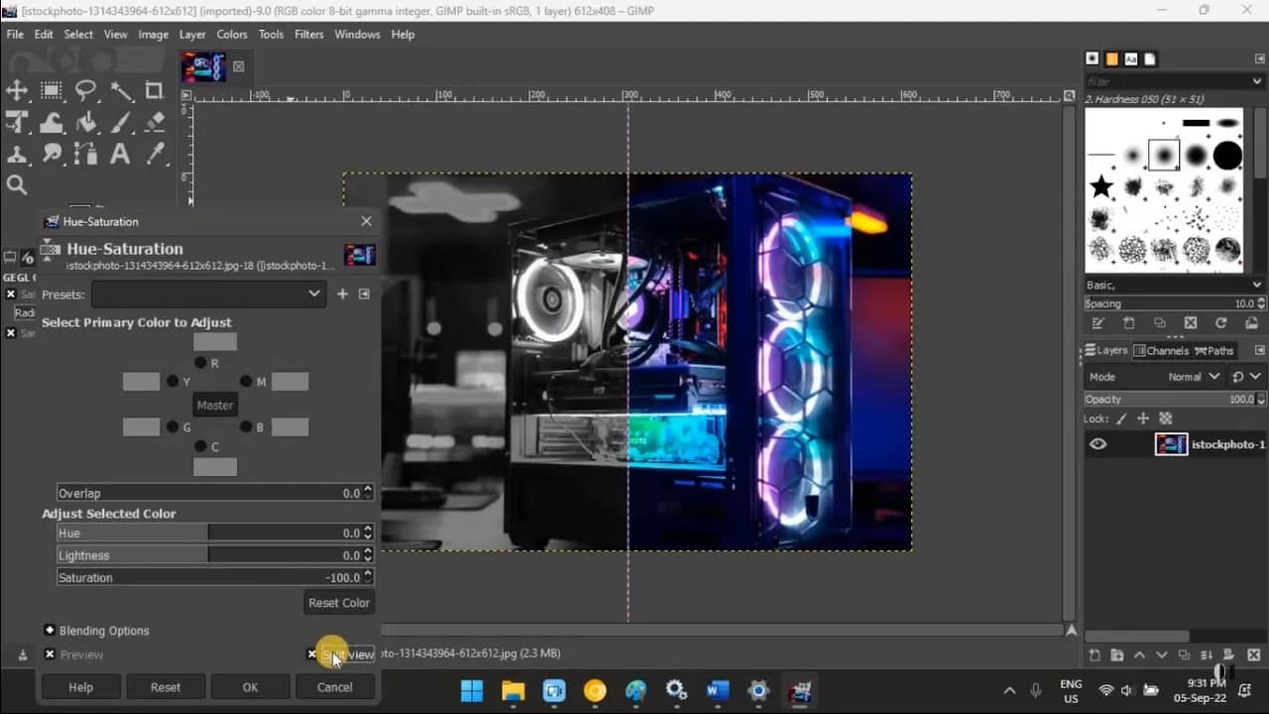Select the Move tool
The height and width of the screenshot is (714, 1269).
click(x=18, y=91)
